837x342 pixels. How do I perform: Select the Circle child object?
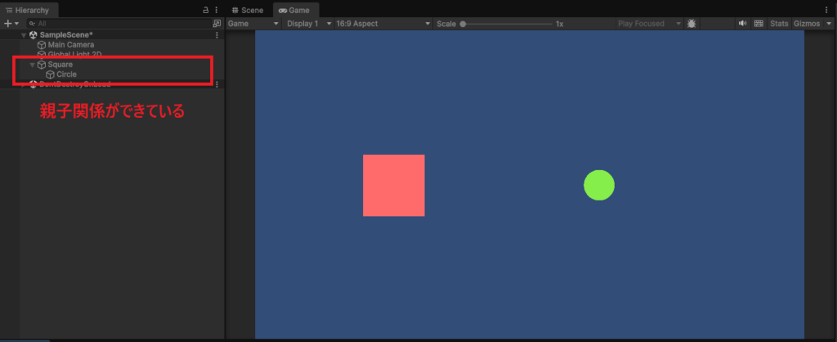[66, 74]
